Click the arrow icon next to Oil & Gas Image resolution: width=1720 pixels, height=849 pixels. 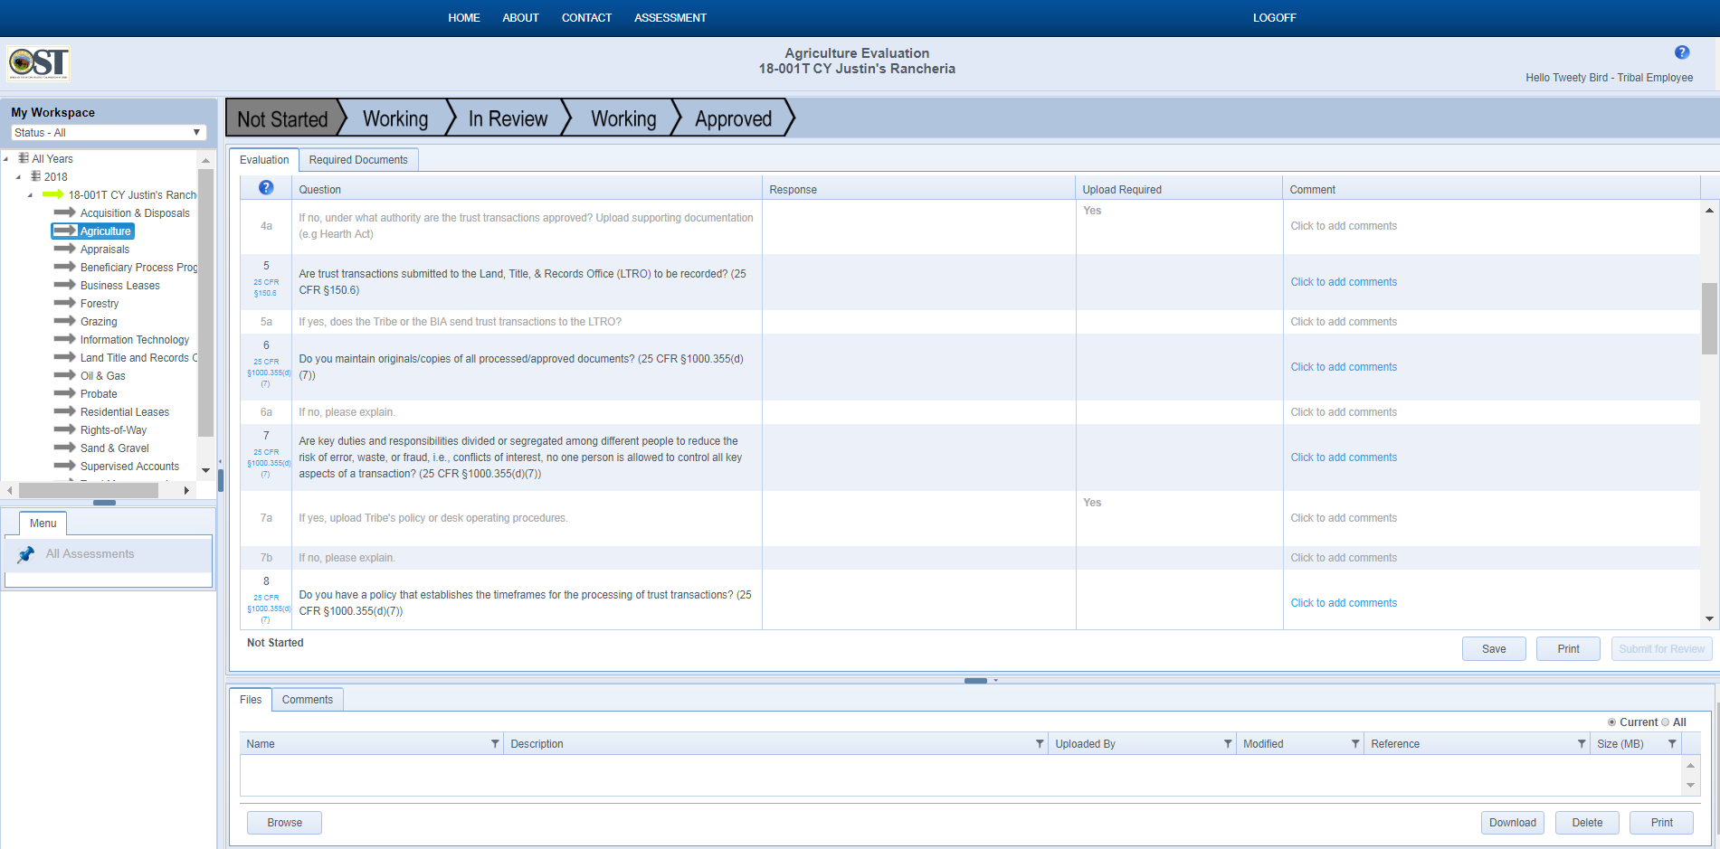(64, 375)
